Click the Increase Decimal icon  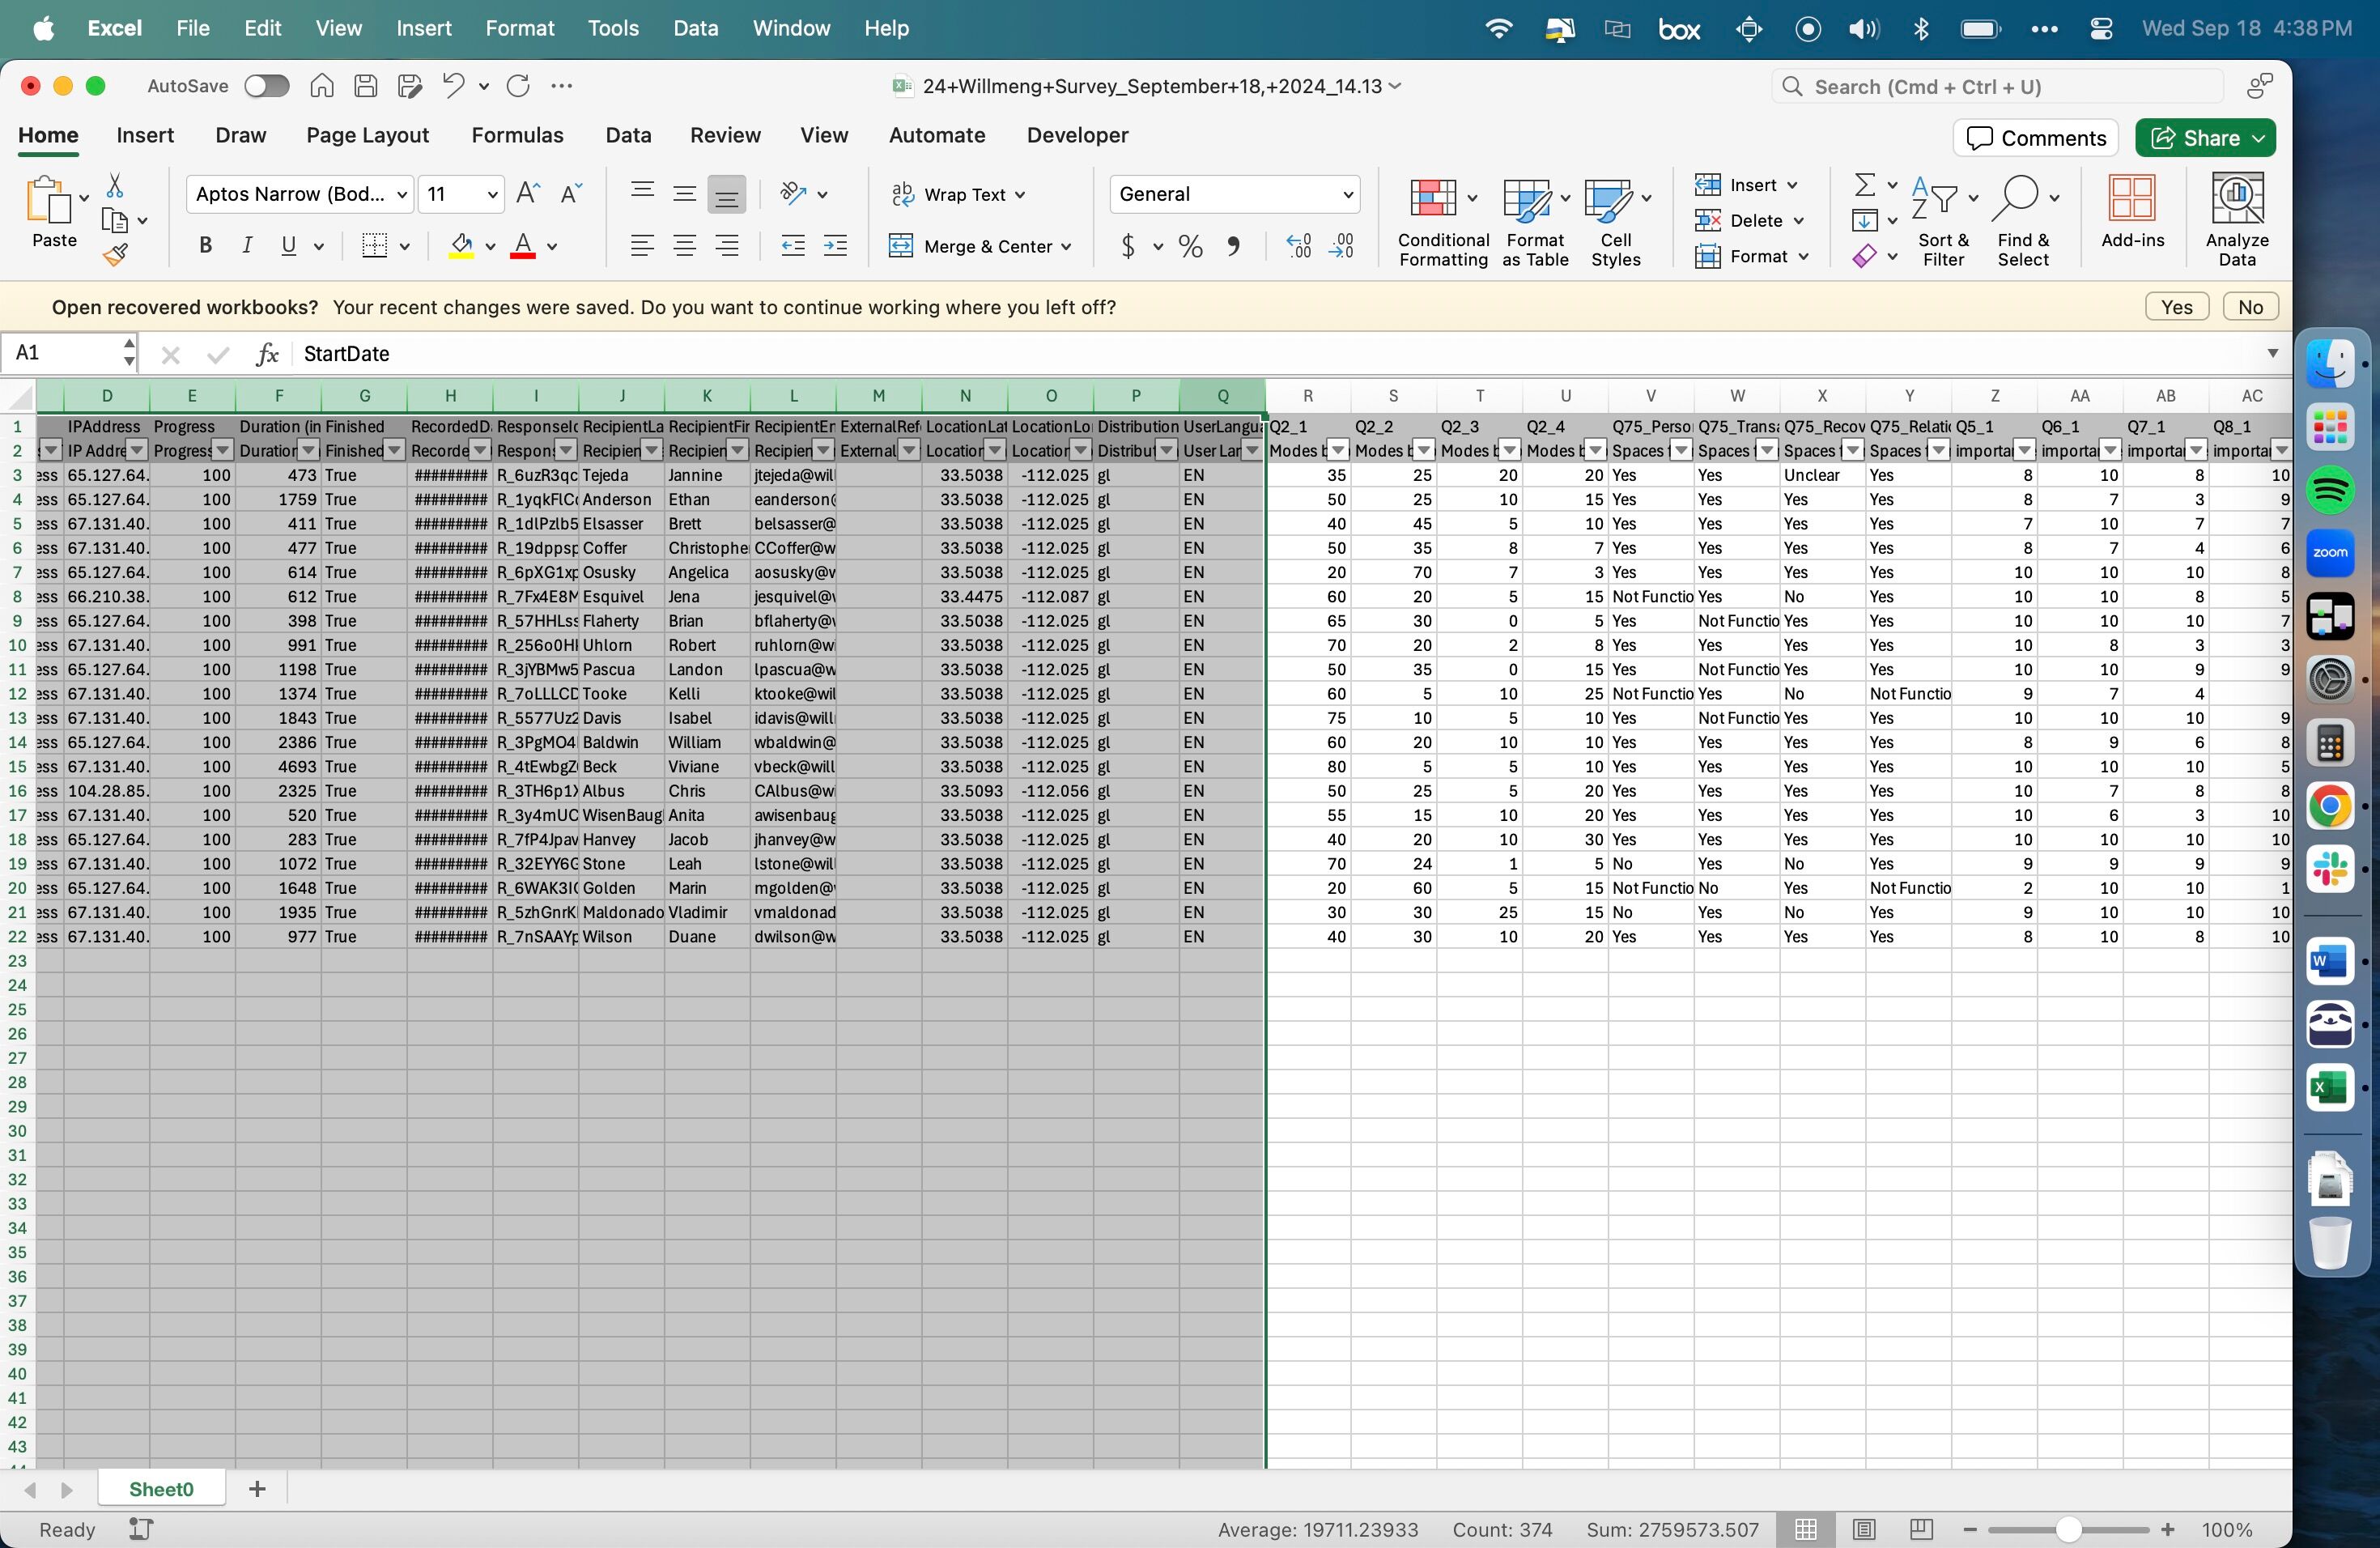pos(1298,246)
